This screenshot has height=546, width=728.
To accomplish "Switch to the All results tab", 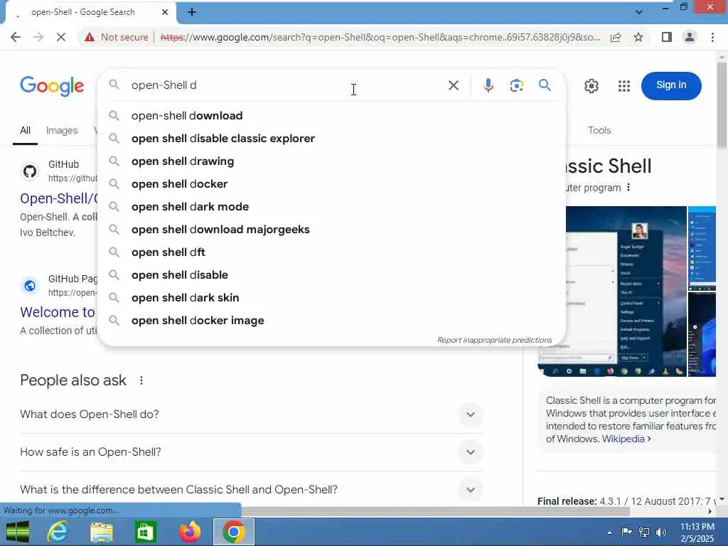I will (x=25, y=131).
